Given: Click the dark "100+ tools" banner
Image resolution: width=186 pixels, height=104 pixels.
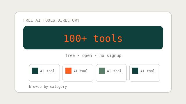Looking at the screenshot, I should pos(93,38).
